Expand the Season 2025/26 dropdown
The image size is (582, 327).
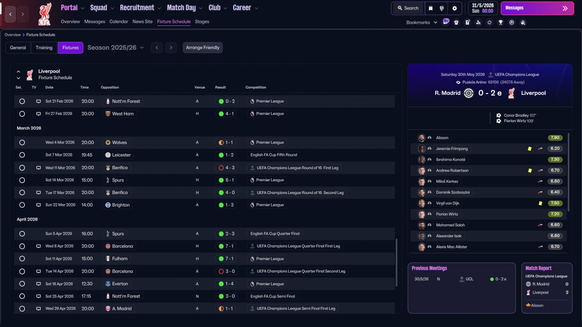click(x=115, y=48)
